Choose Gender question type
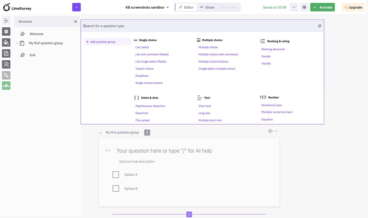Screen dimensions: 368x218 (x=266, y=56)
